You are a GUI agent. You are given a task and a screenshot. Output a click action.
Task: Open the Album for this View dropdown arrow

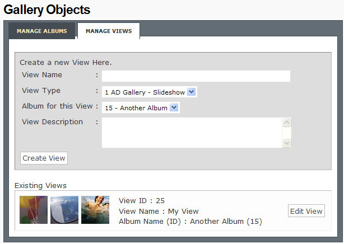tap(174, 107)
